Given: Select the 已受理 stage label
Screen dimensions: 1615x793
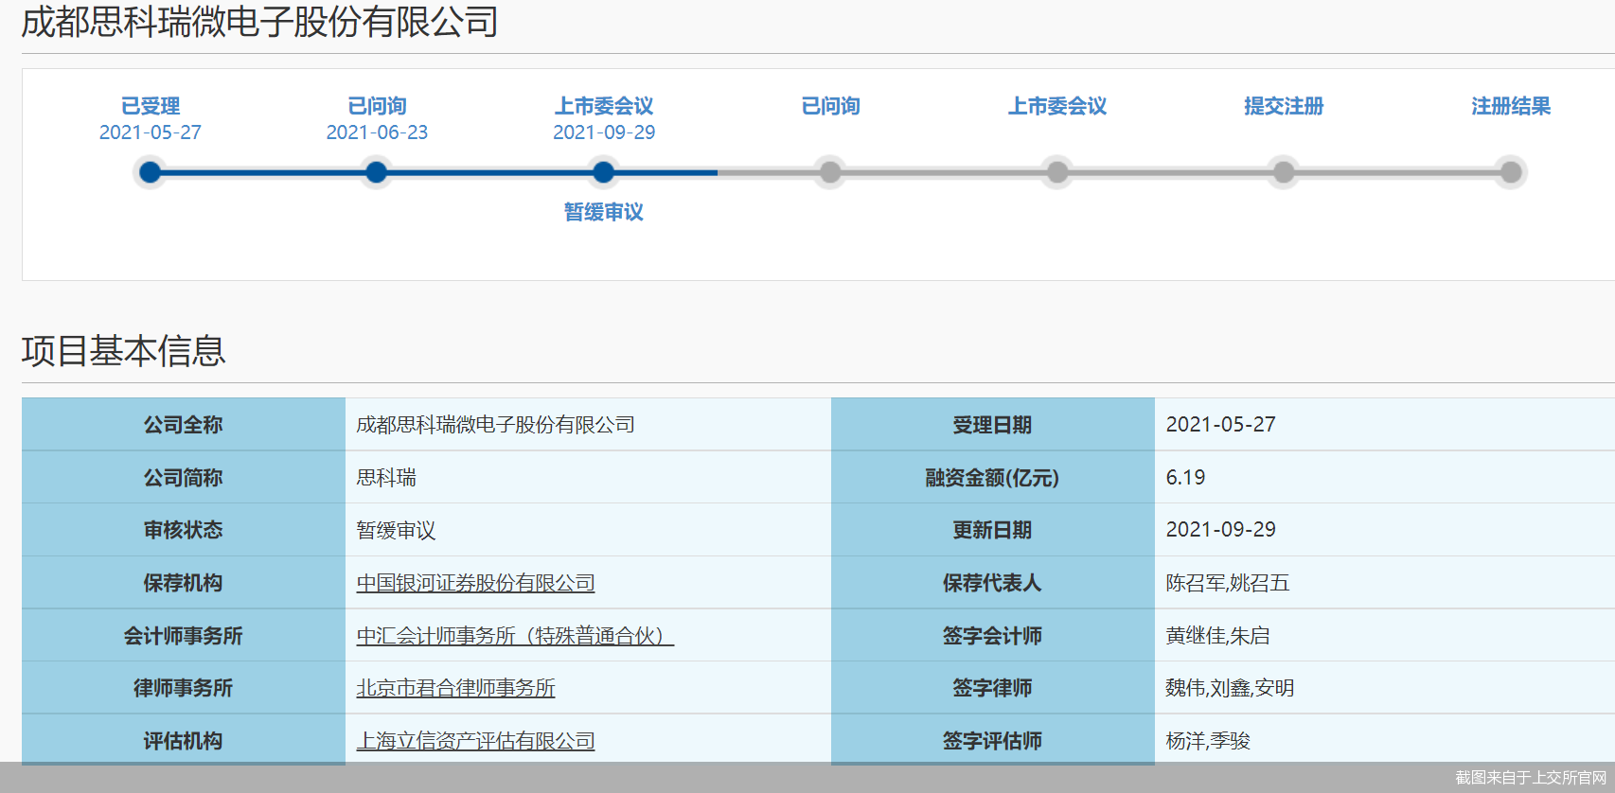Looking at the screenshot, I should 151,106.
